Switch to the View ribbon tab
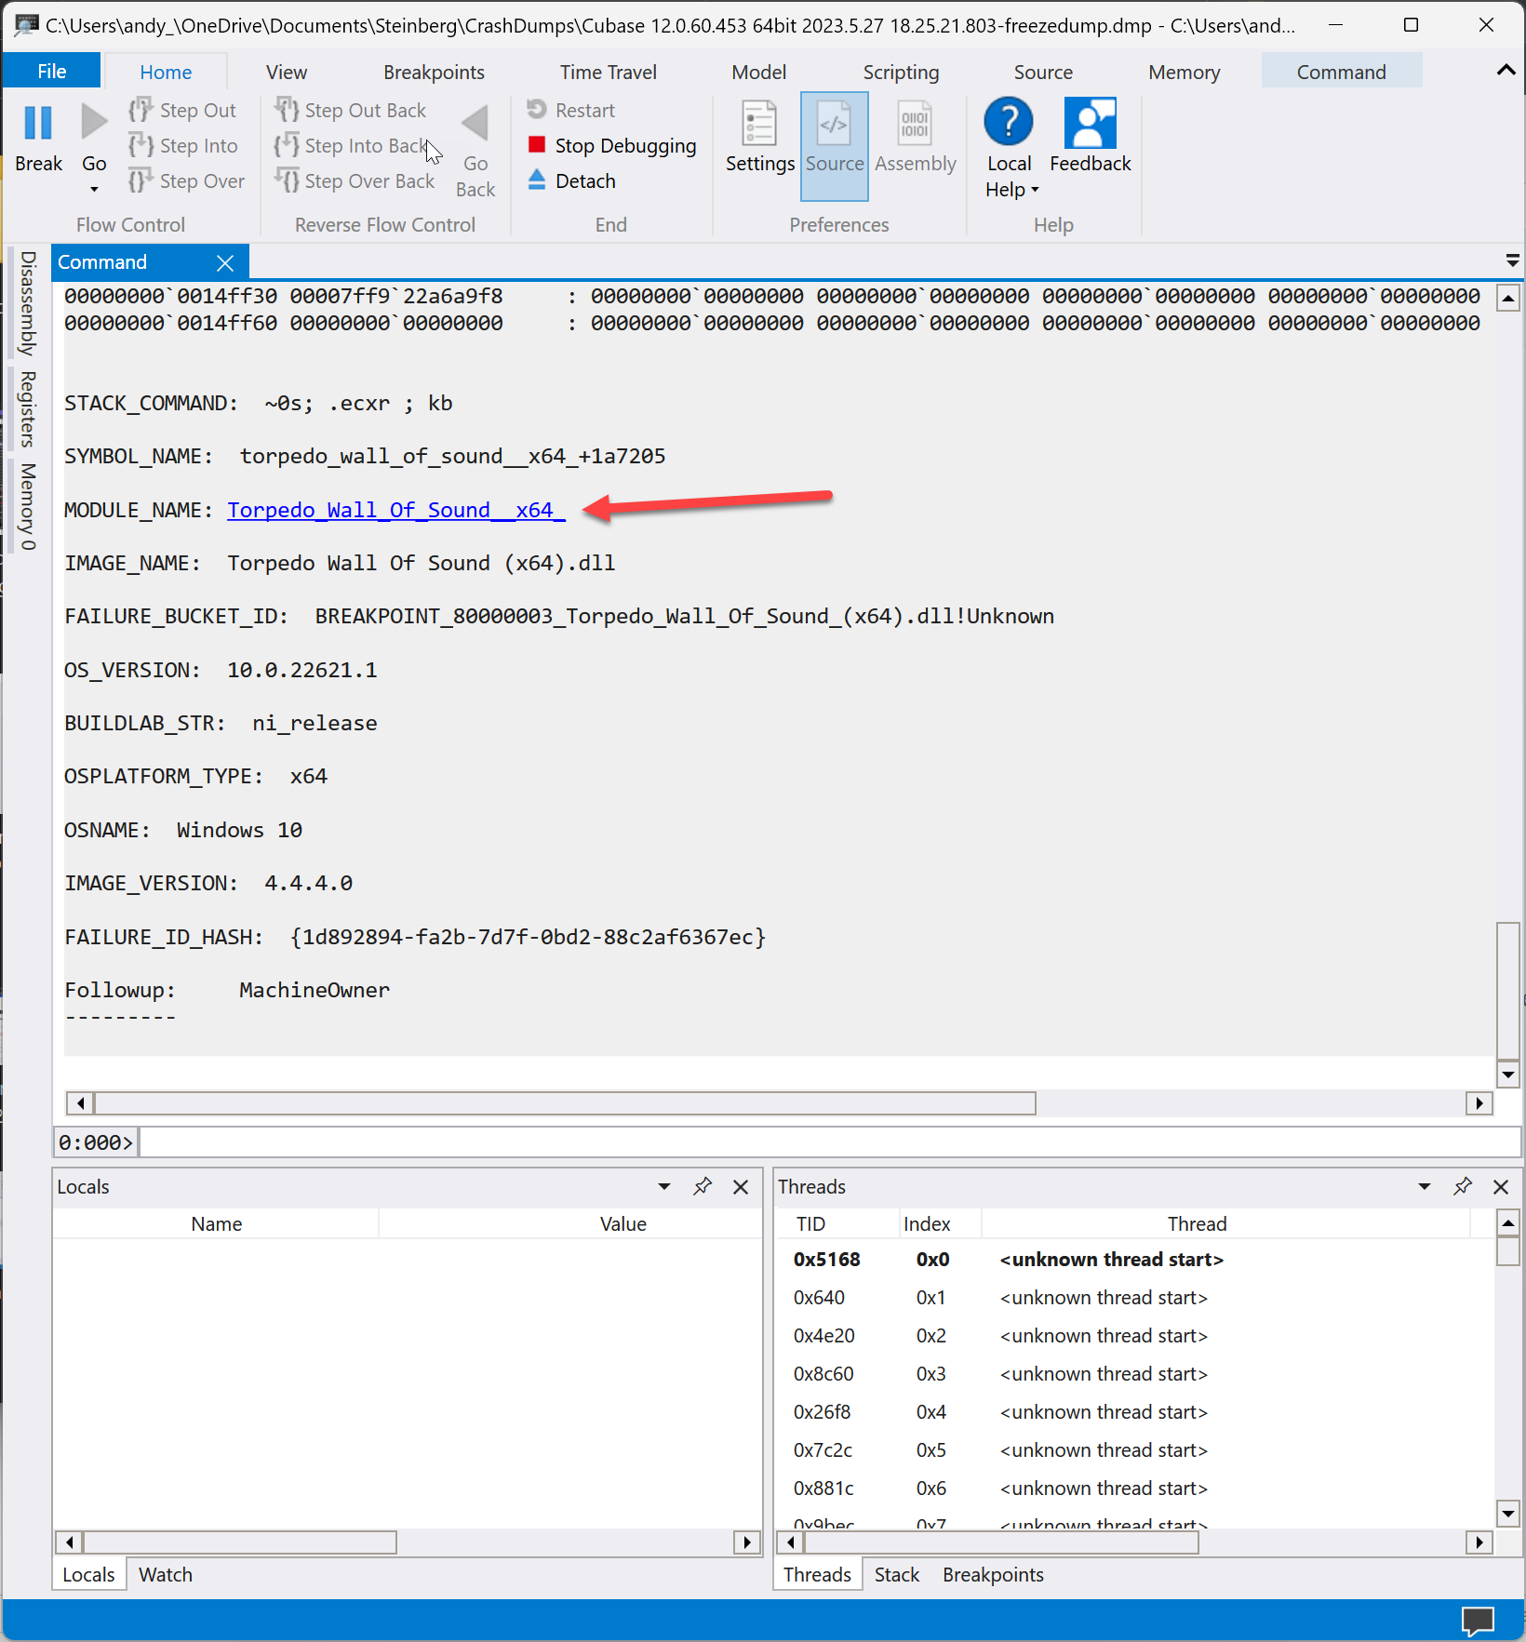The image size is (1526, 1642). [x=287, y=72]
